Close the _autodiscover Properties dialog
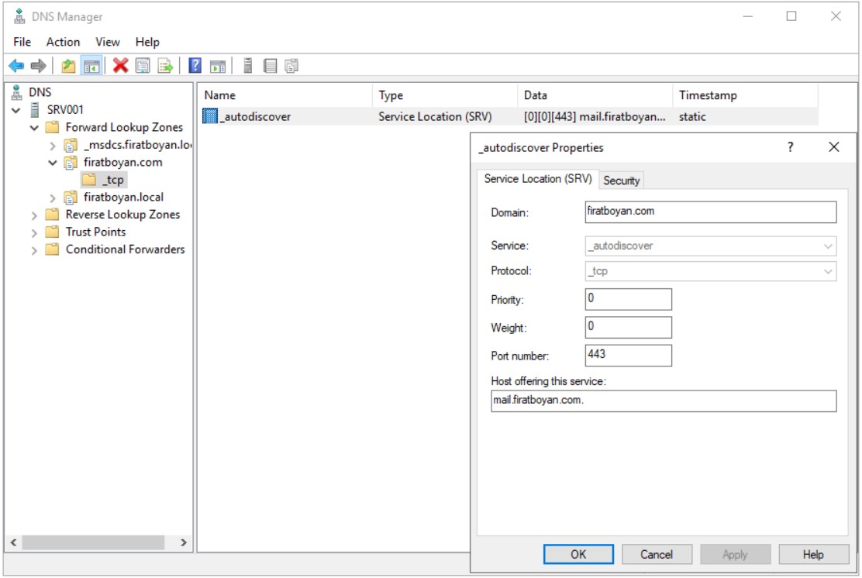Image resolution: width=862 pixels, height=578 pixels. pos(833,146)
